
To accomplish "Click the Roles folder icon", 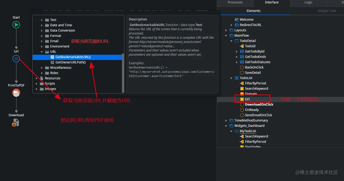I will pos(47,73).
